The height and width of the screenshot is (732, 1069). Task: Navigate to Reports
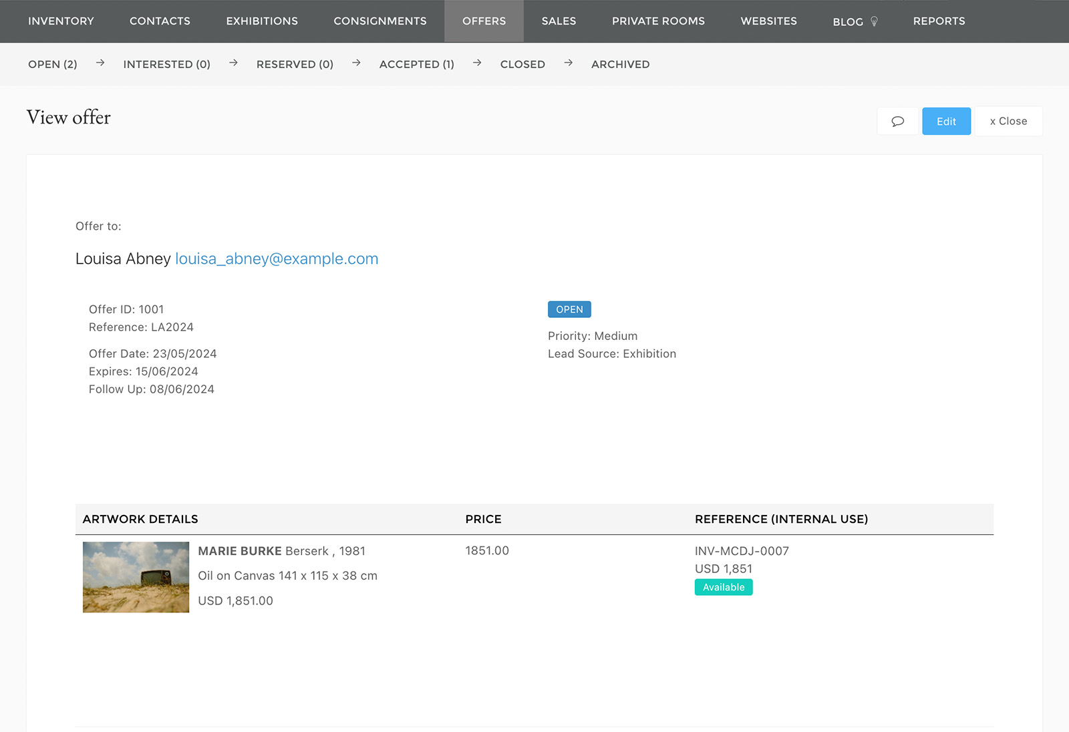pos(939,21)
